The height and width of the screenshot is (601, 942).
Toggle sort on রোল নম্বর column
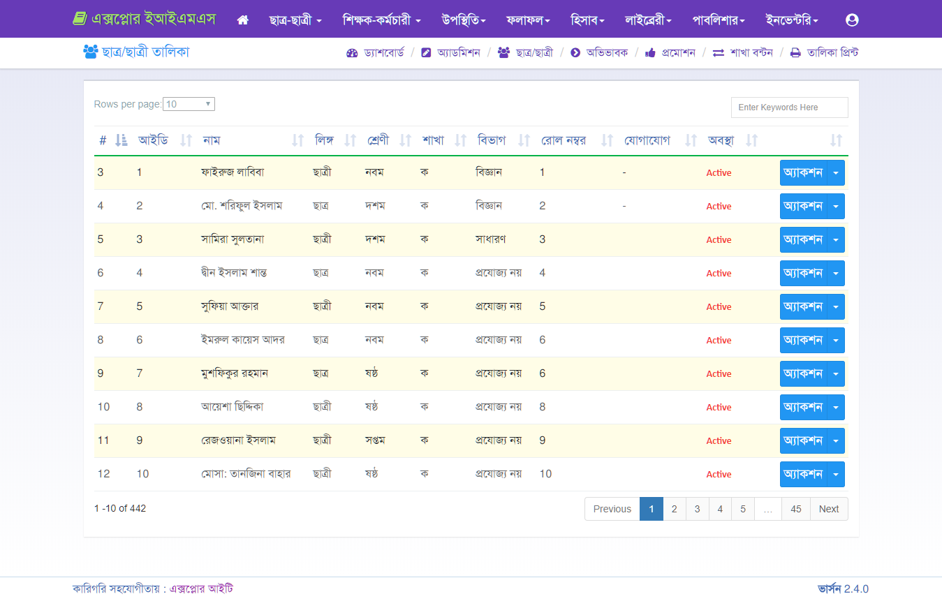click(607, 140)
